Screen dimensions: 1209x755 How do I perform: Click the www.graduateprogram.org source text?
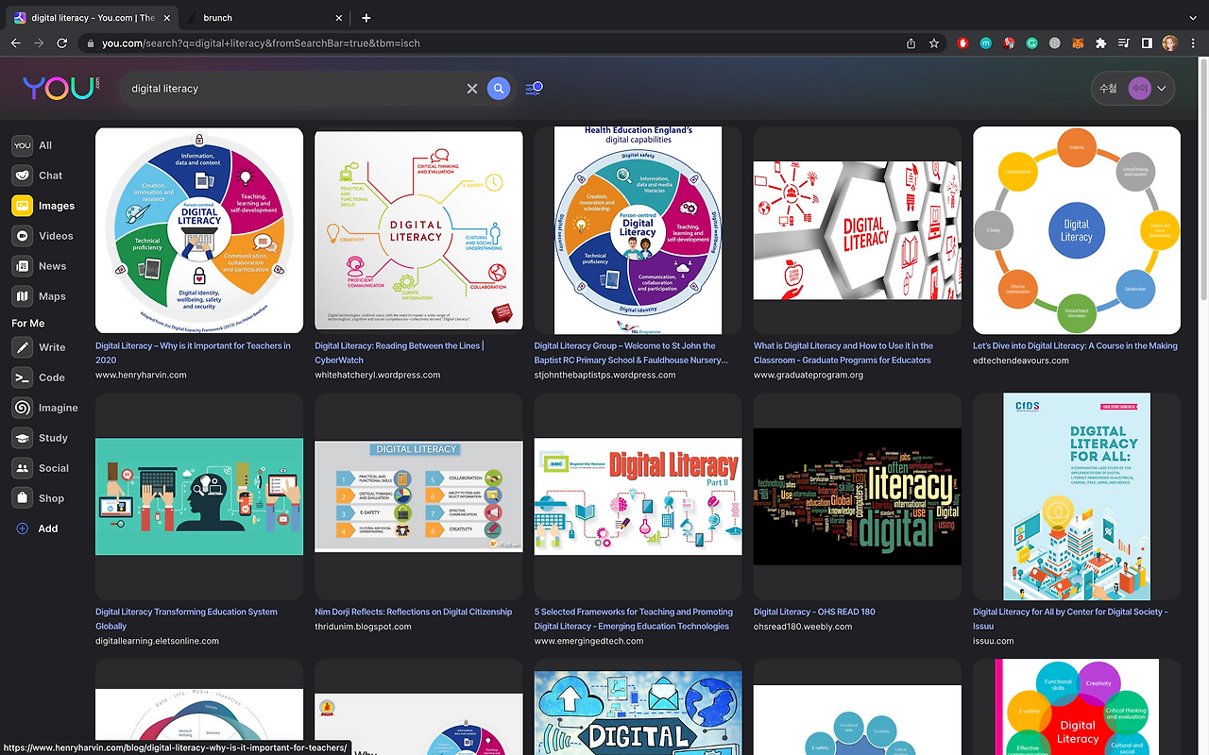tap(809, 375)
